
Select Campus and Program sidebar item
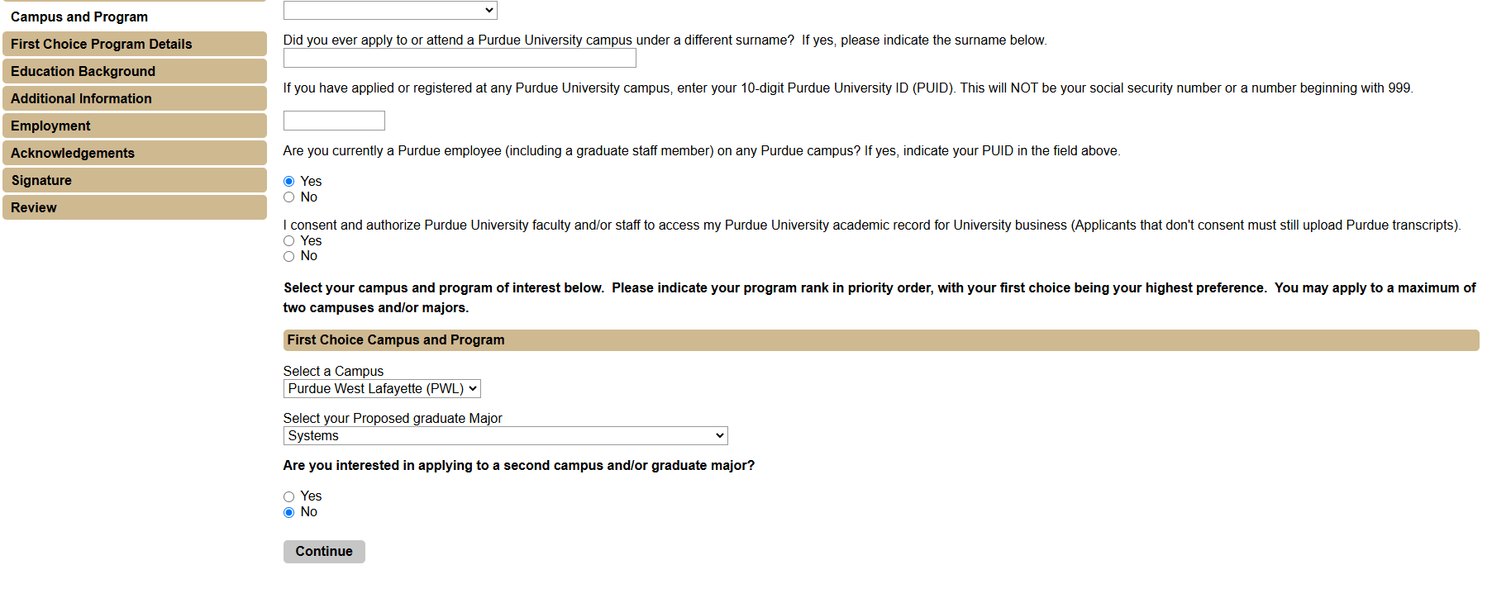tap(79, 17)
